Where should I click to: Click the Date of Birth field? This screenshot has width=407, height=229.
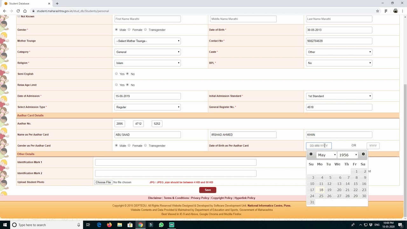(339, 30)
